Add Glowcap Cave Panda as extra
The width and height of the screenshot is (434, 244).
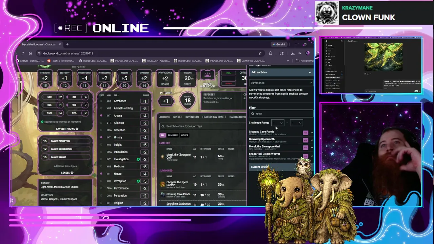tap(305, 133)
